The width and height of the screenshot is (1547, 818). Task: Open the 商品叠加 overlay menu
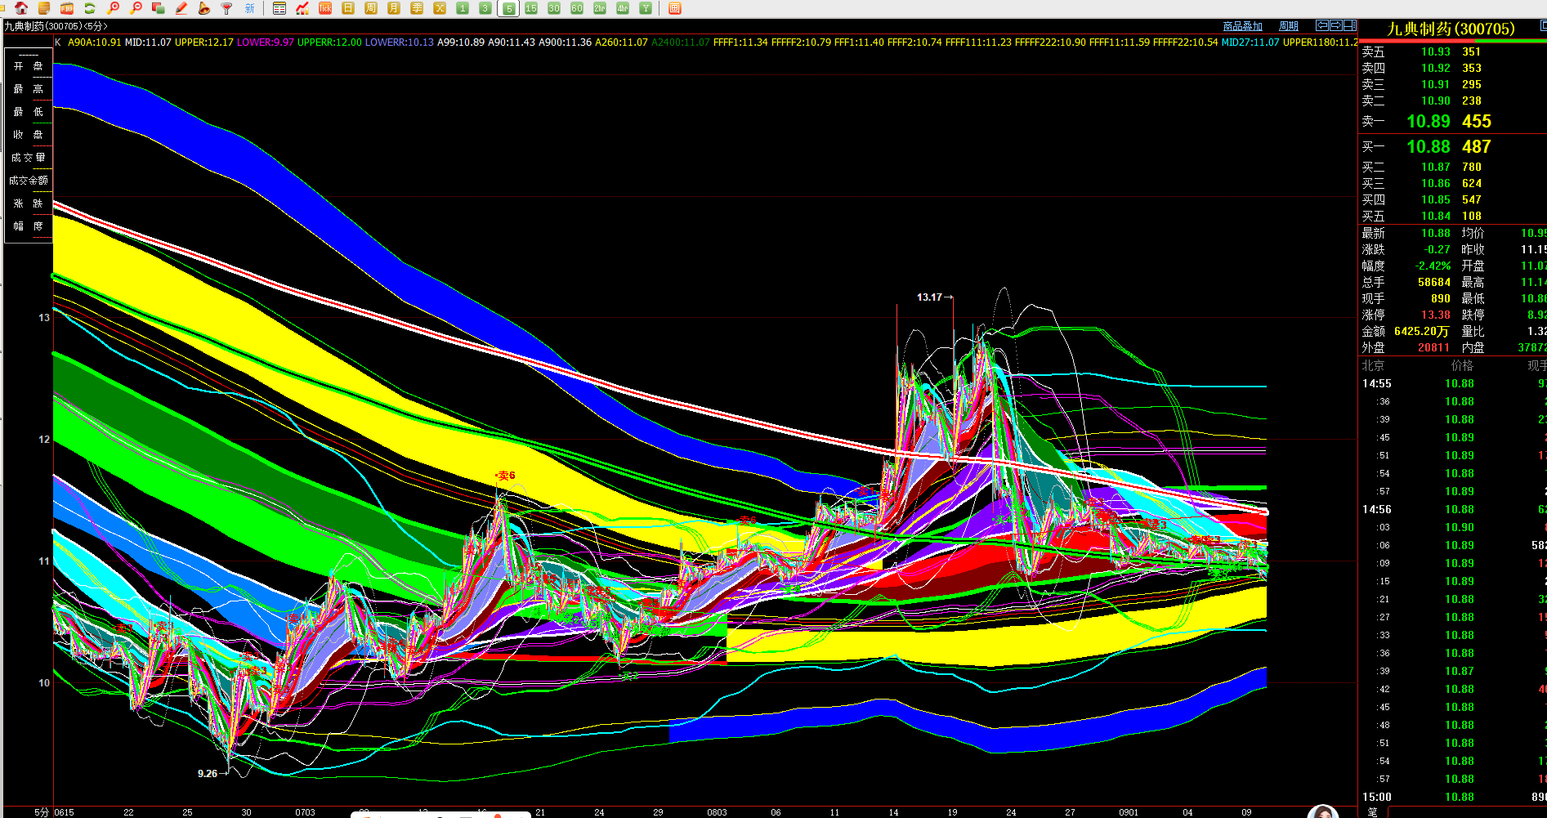(1243, 26)
